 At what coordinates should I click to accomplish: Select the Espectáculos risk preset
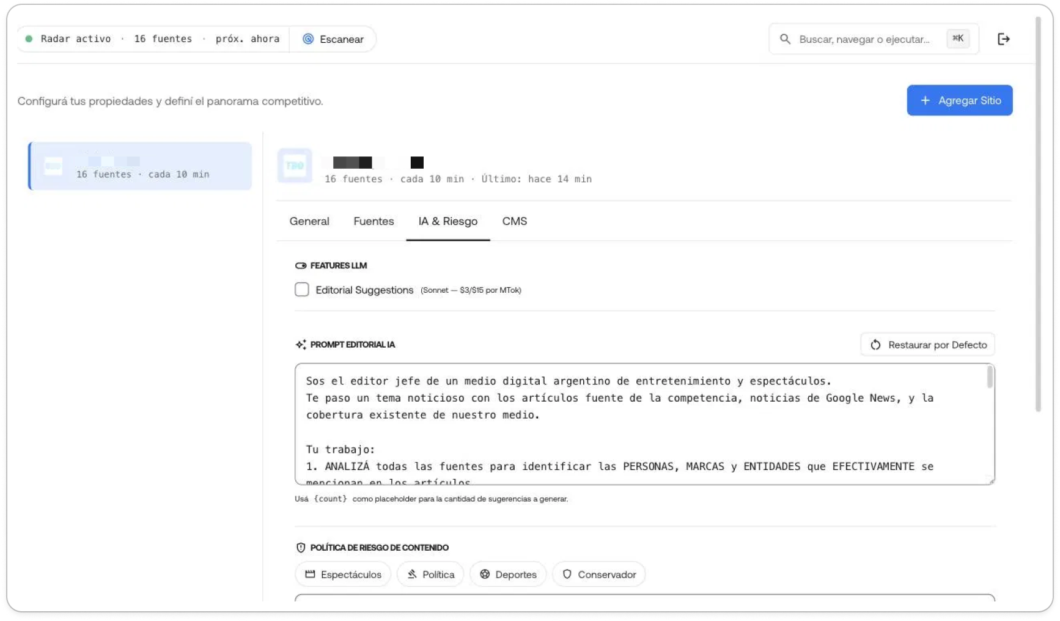tap(343, 575)
